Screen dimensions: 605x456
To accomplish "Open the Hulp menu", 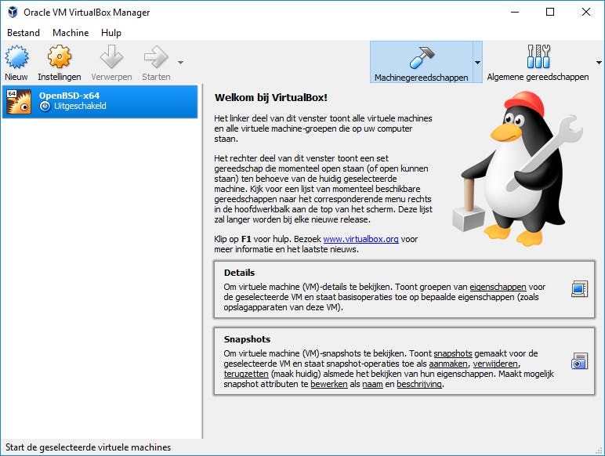I will click(x=111, y=33).
